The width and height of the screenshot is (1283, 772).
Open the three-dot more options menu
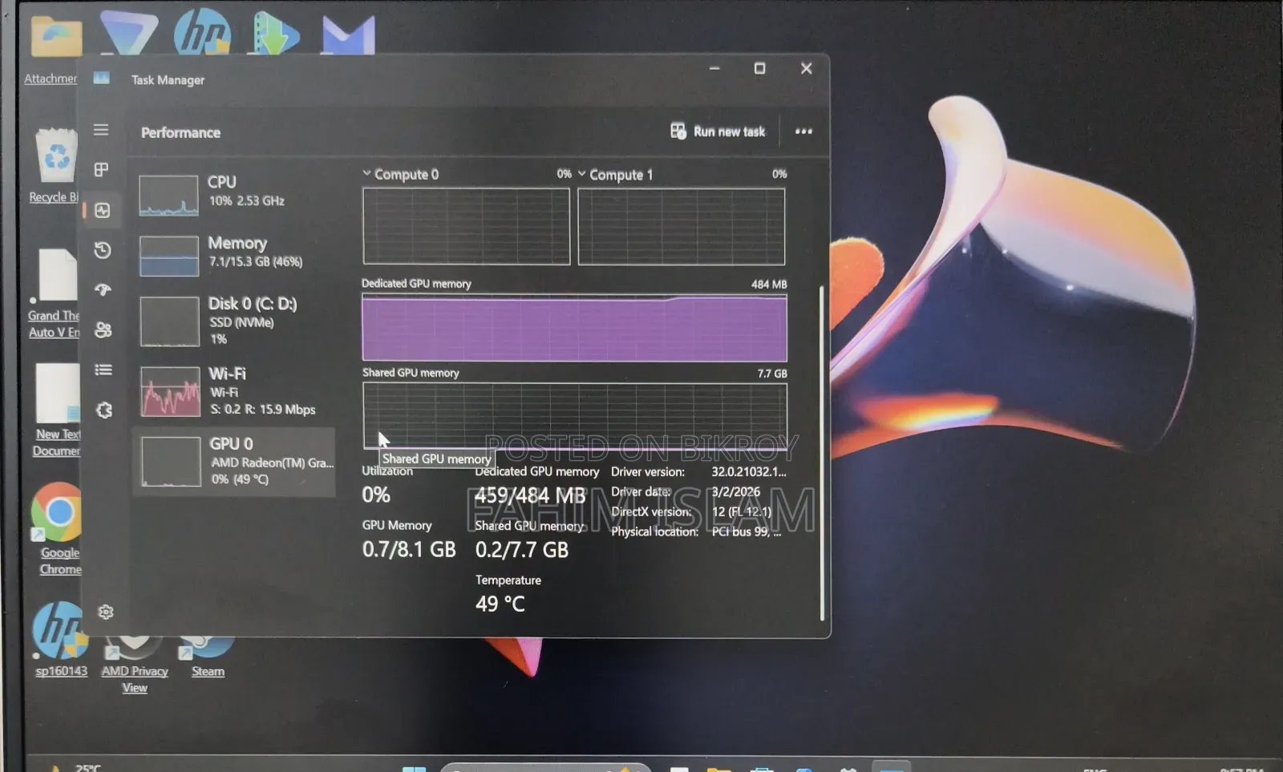pos(803,131)
